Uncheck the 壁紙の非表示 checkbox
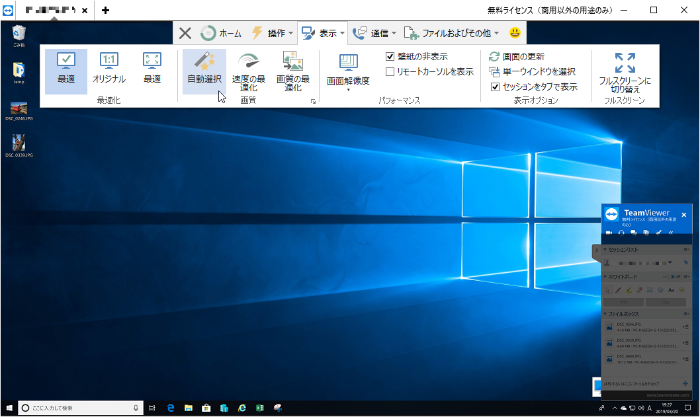 390,56
